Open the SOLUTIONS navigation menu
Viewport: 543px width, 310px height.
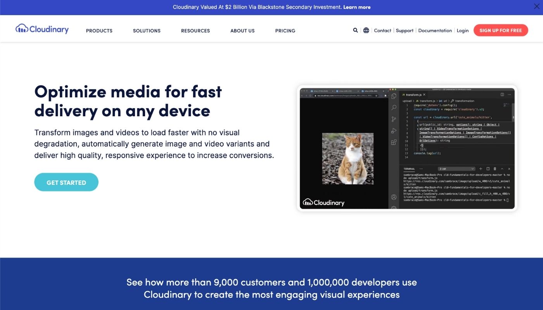(147, 31)
